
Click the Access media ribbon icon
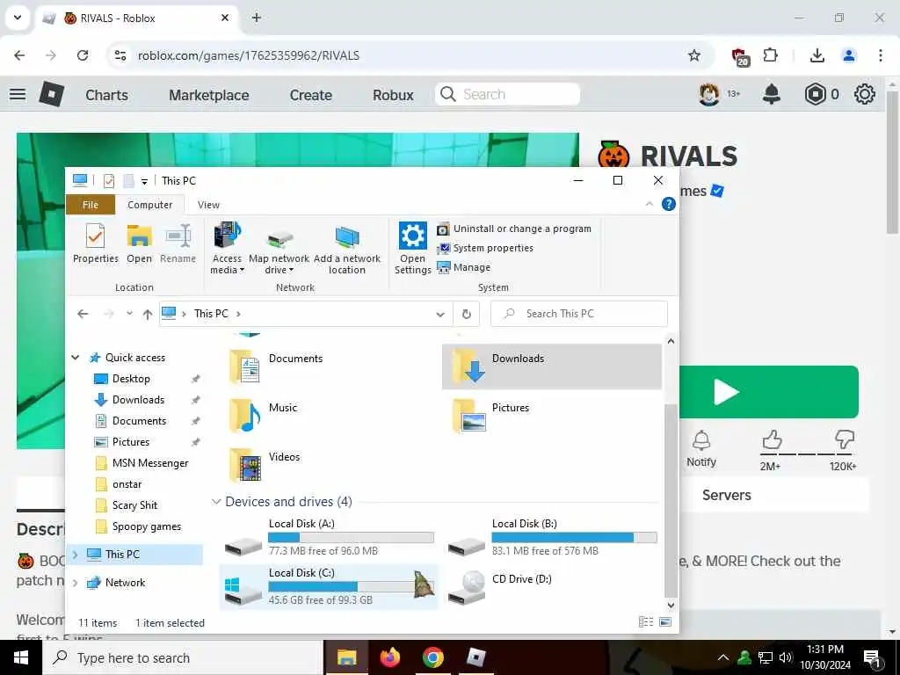tap(228, 248)
